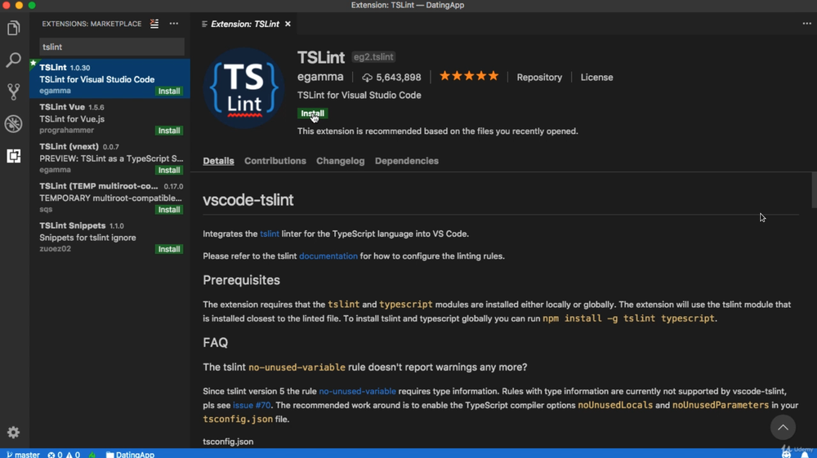Open notifications bell in status bar
This screenshot has width=817, height=458.
(805, 455)
